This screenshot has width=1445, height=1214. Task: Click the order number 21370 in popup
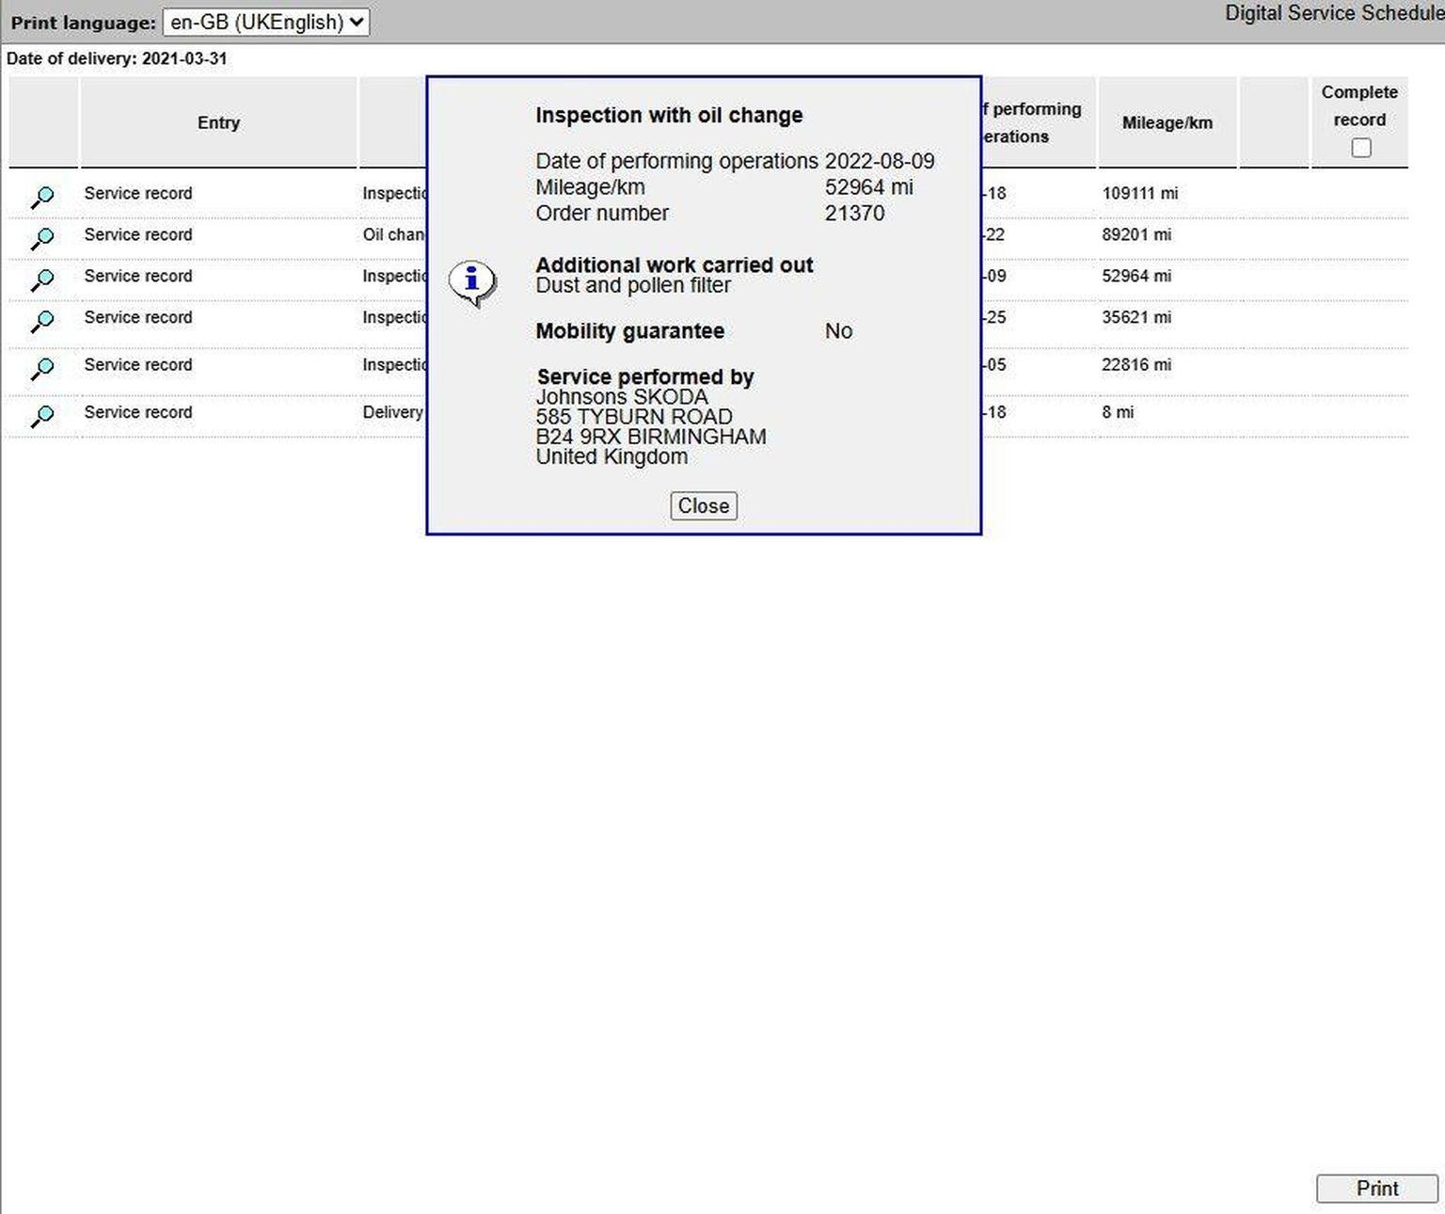pos(854,213)
